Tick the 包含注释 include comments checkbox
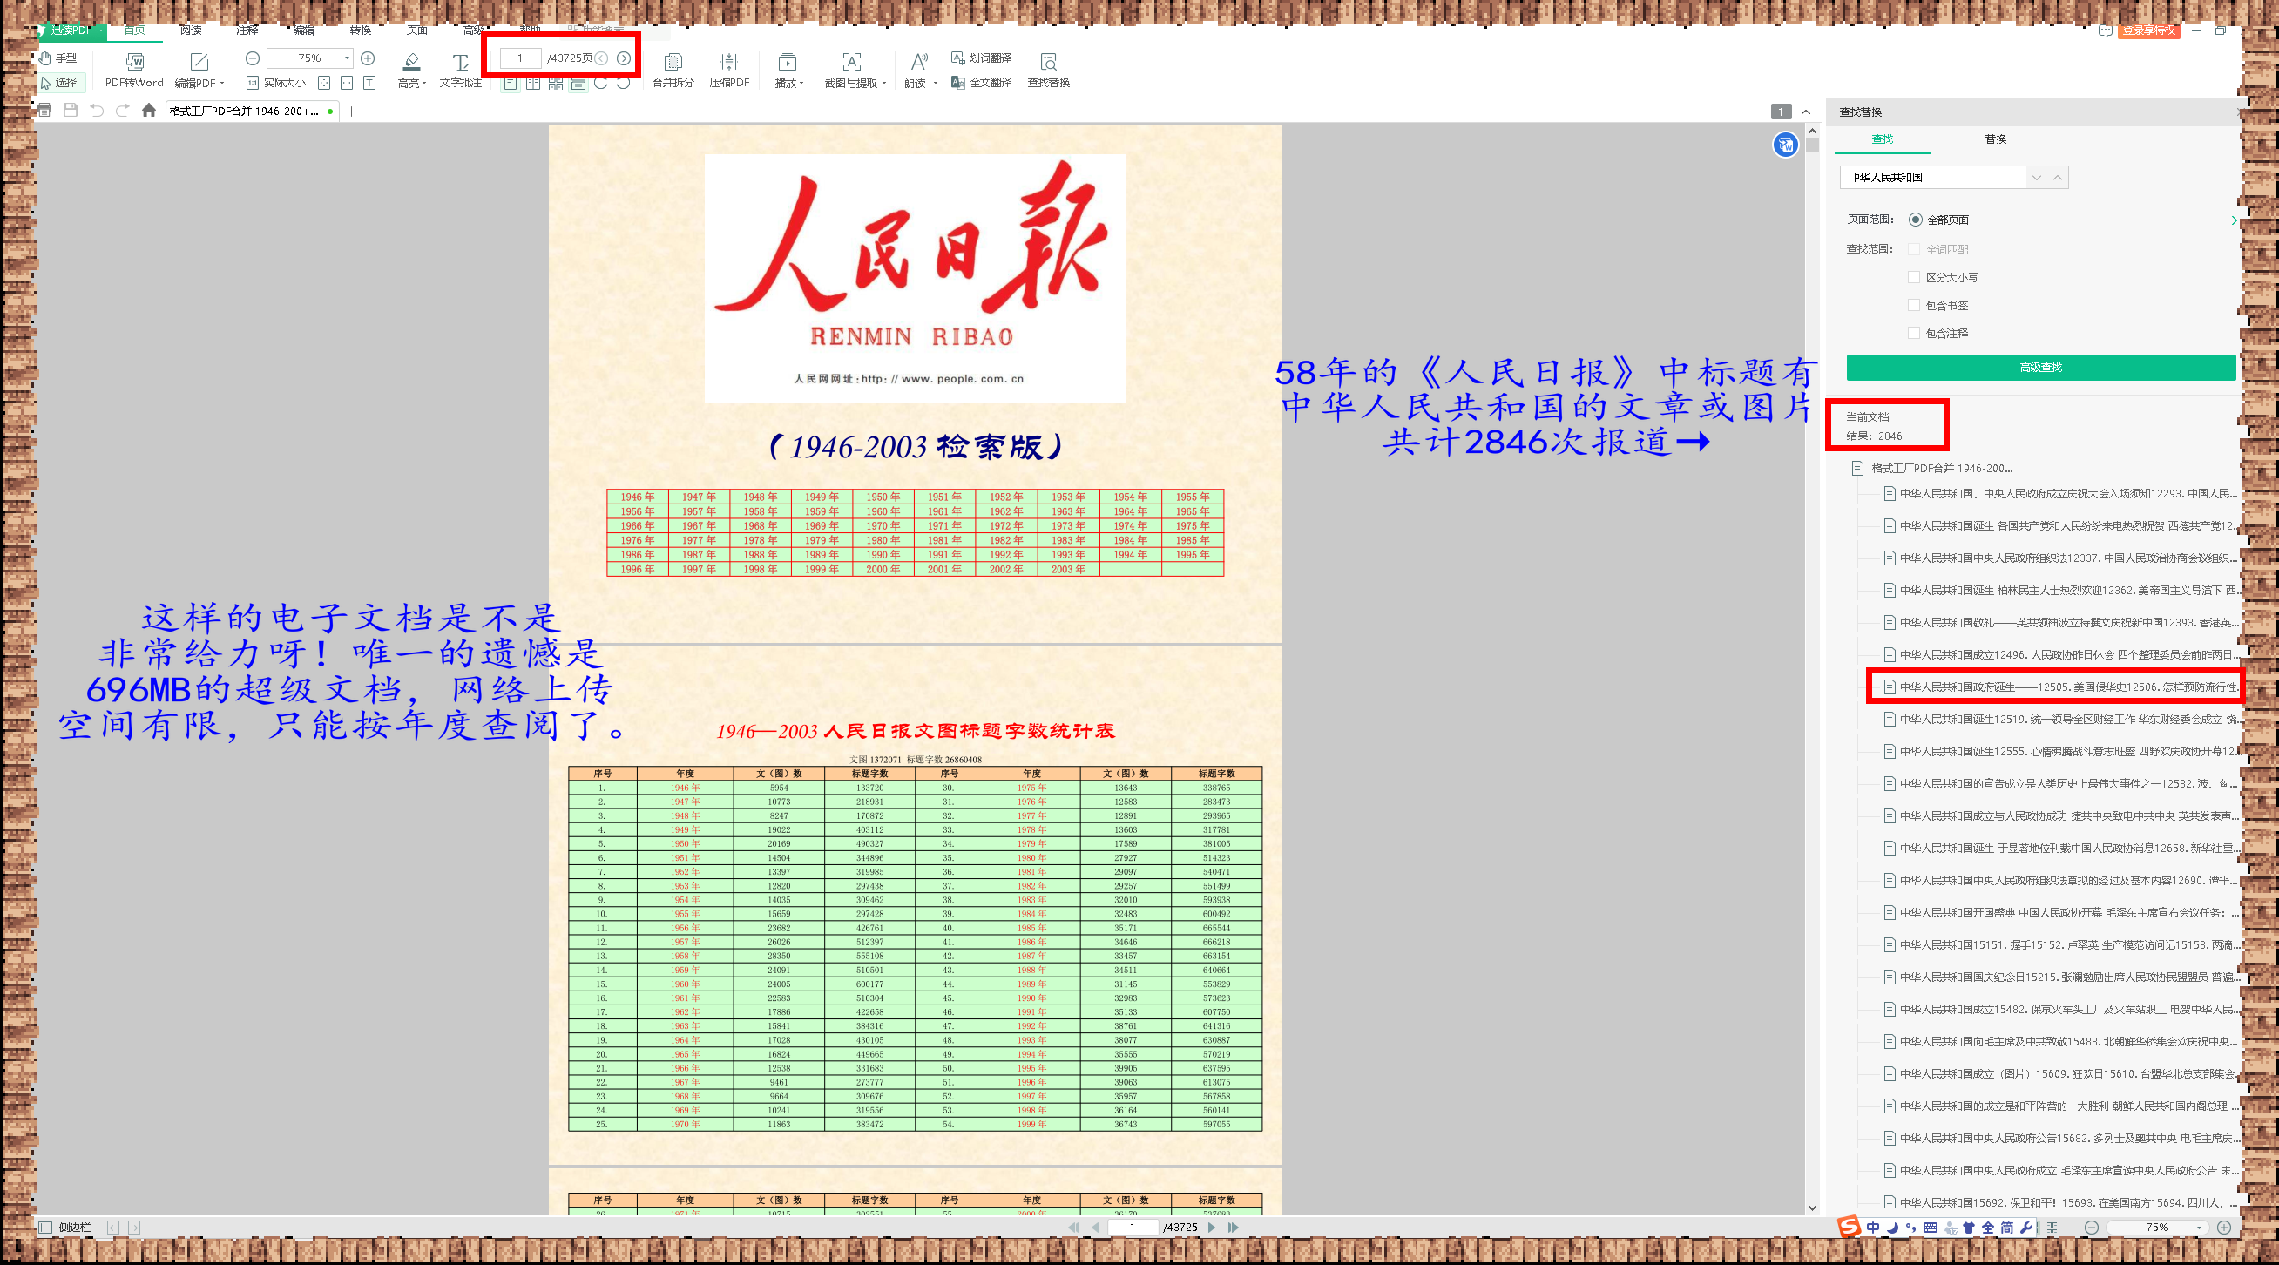Screen dimensions: 2279x1265 [x=1914, y=334]
